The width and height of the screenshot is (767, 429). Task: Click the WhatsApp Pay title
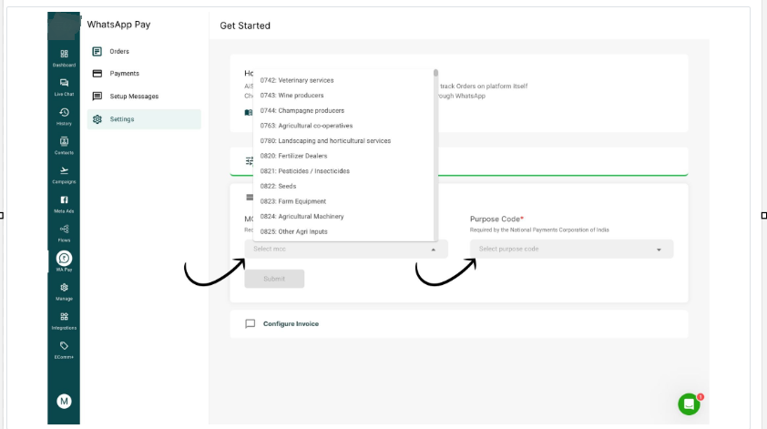click(118, 25)
